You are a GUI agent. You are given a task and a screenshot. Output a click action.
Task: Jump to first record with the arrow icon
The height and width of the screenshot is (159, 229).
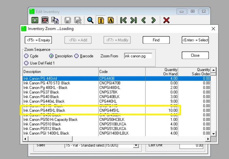pos(123,20)
